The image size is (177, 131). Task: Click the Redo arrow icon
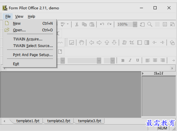pyautogui.click(x=109, y=24)
